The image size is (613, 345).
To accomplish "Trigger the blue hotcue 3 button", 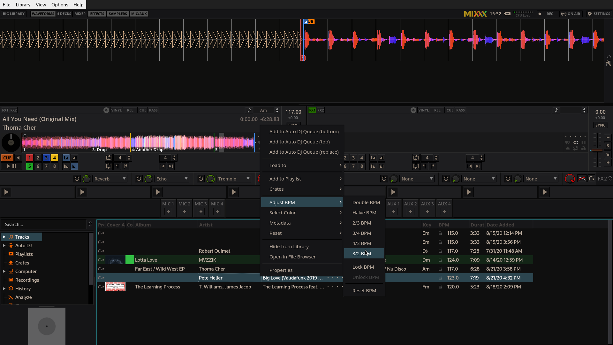I will point(46,158).
